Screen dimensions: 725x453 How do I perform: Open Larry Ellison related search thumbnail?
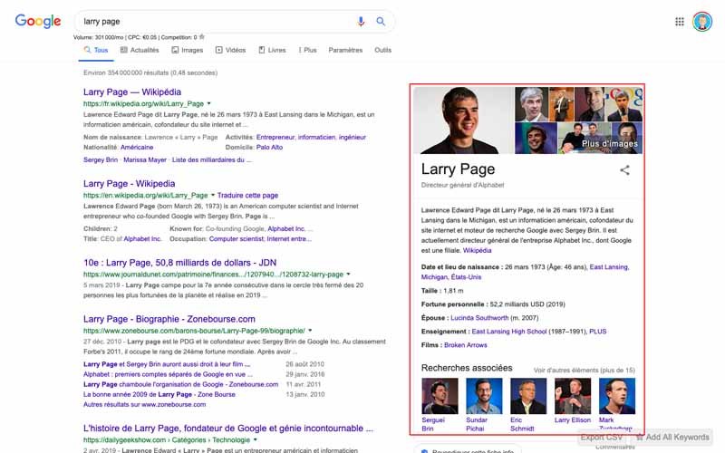tap(573, 396)
